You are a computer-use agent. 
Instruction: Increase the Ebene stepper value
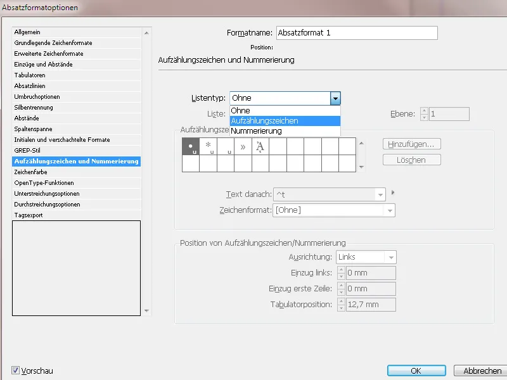click(424, 110)
